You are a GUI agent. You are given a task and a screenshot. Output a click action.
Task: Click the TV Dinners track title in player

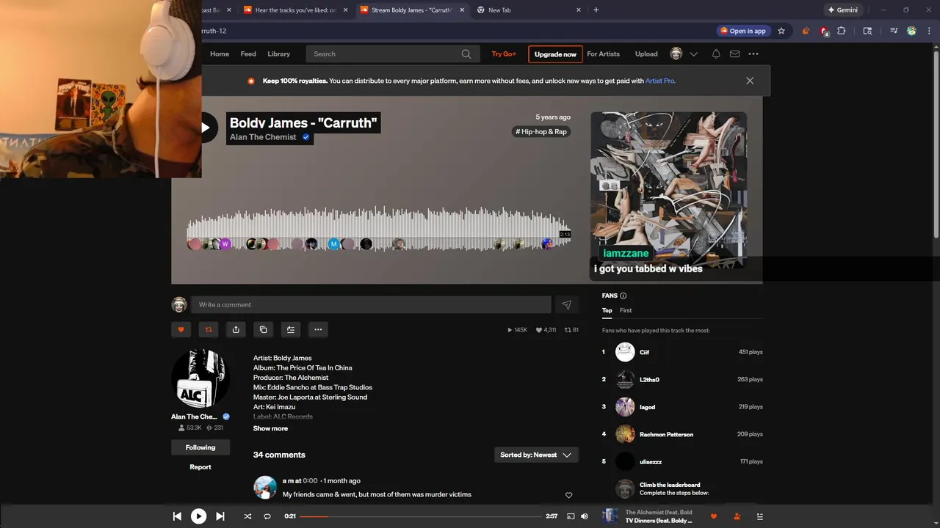658,521
